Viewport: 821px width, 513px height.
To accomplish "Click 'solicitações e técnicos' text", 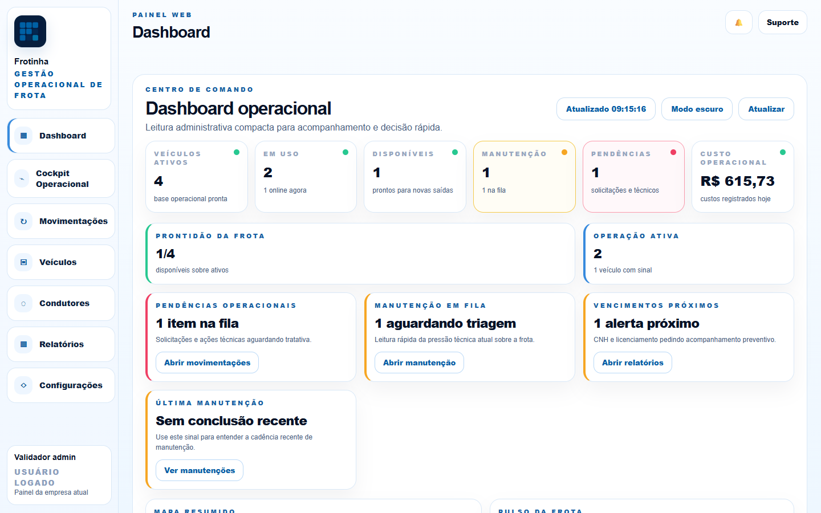I will tap(625, 190).
